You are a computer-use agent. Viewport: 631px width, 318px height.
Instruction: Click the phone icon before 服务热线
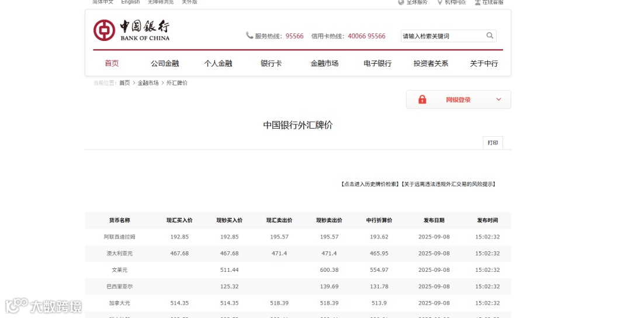click(249, 36)
